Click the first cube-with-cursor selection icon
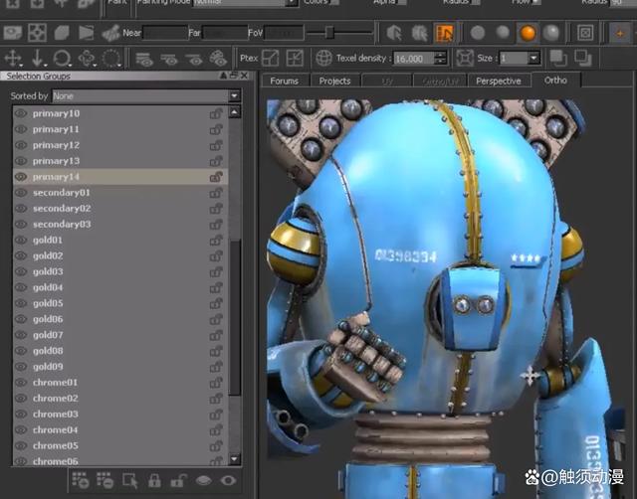637x499 pixels. 394,33
